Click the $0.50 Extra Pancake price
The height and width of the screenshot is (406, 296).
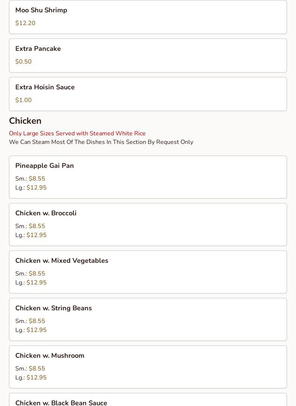(x=24, y=62)
